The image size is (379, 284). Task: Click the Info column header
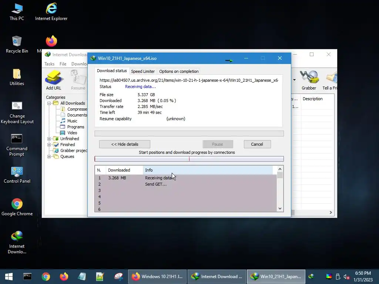coord(208,170)
